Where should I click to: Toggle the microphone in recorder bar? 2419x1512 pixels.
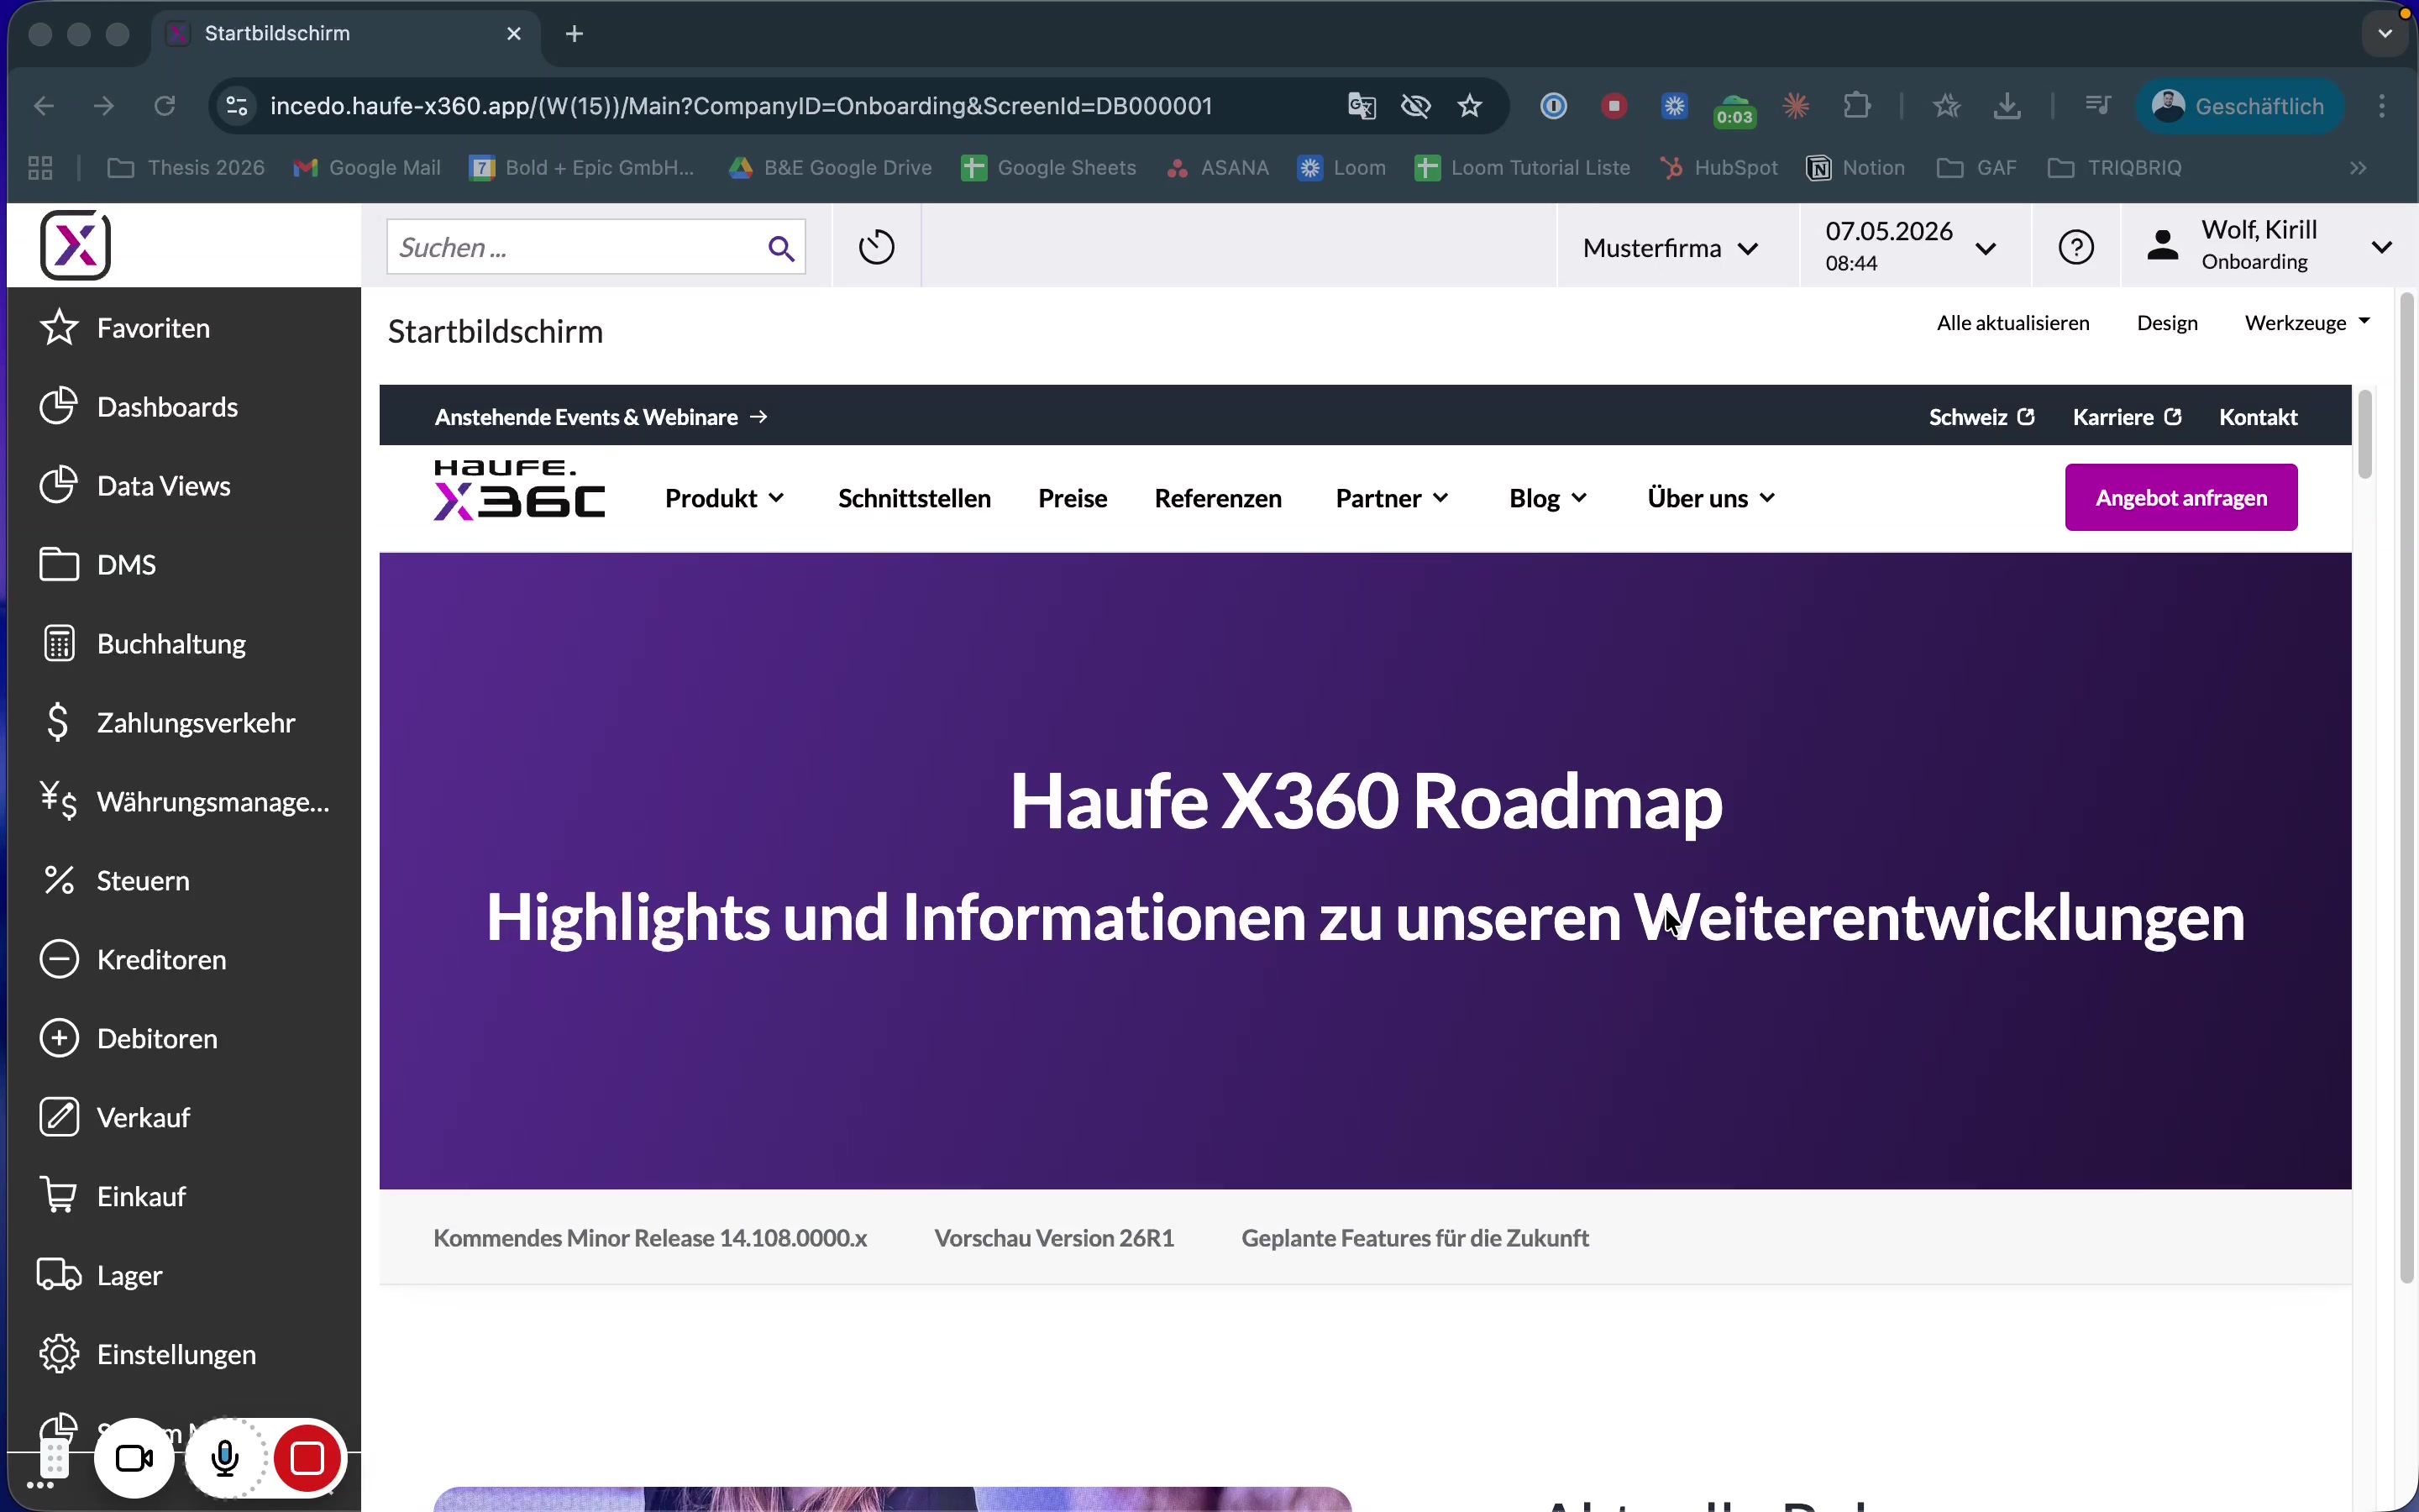pos(226,1458)
